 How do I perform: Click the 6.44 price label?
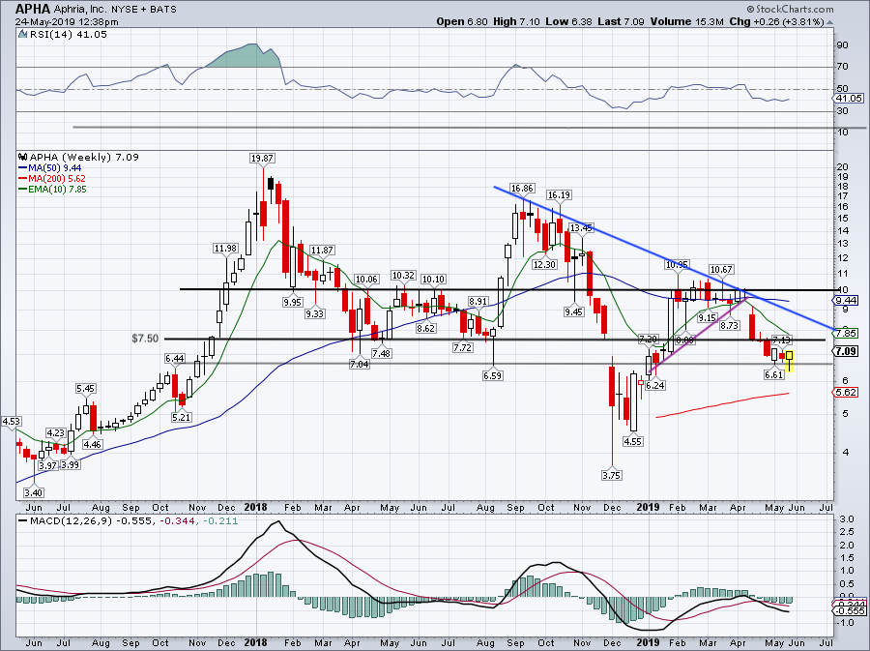pyautogui.click(x=174, y=359)
